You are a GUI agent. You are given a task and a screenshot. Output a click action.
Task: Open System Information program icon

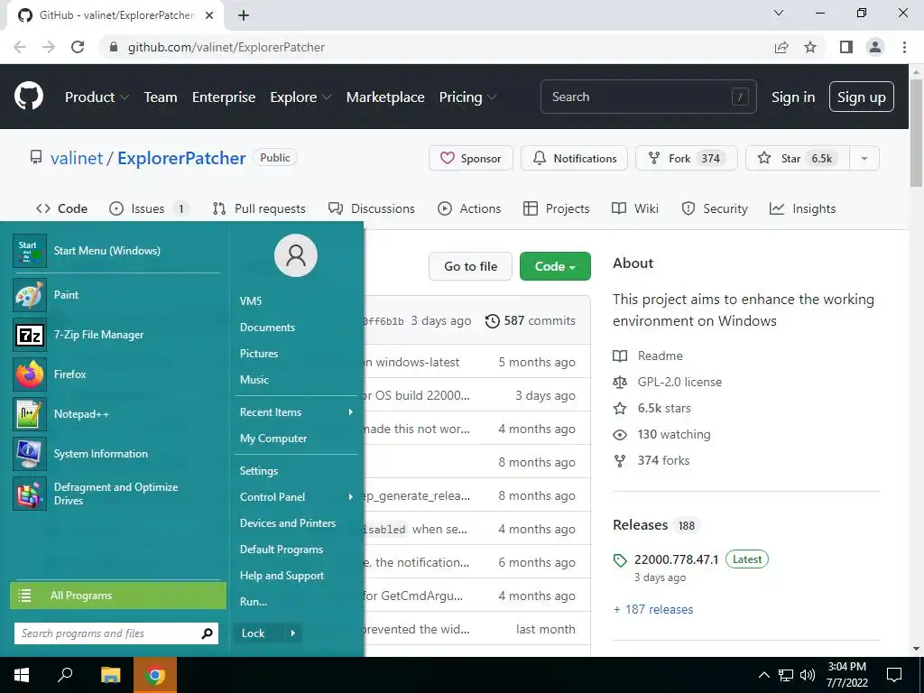(x=30, y=454)
